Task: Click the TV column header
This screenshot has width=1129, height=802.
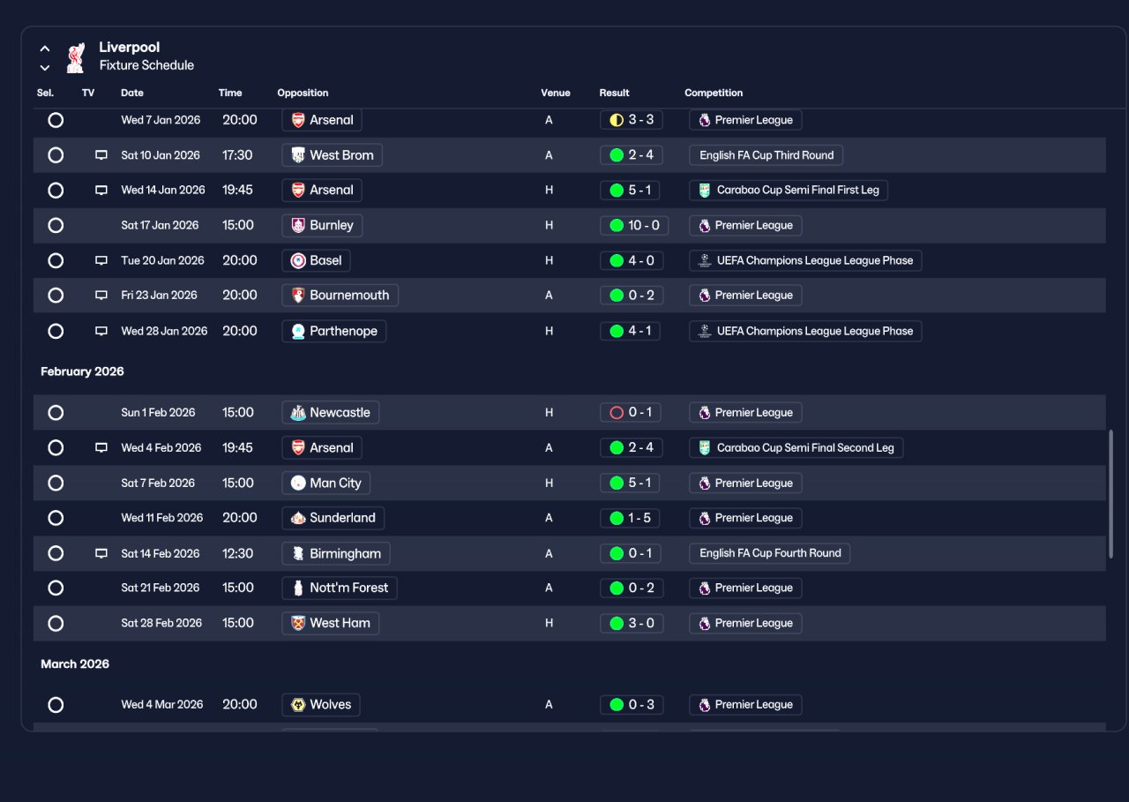Action: (88, 93)
